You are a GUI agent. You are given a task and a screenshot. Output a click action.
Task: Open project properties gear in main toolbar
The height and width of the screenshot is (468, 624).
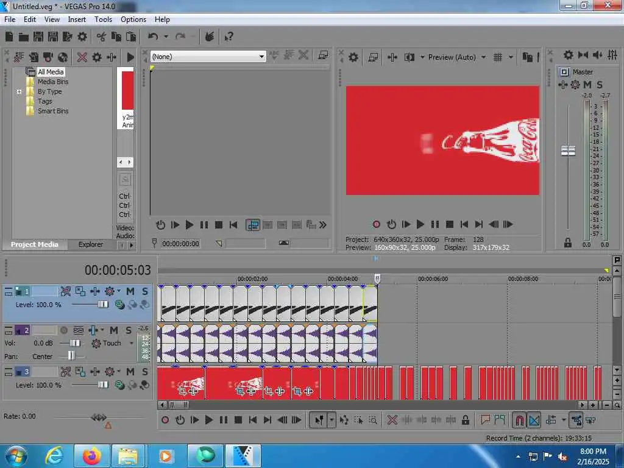(x=82, y=37)
